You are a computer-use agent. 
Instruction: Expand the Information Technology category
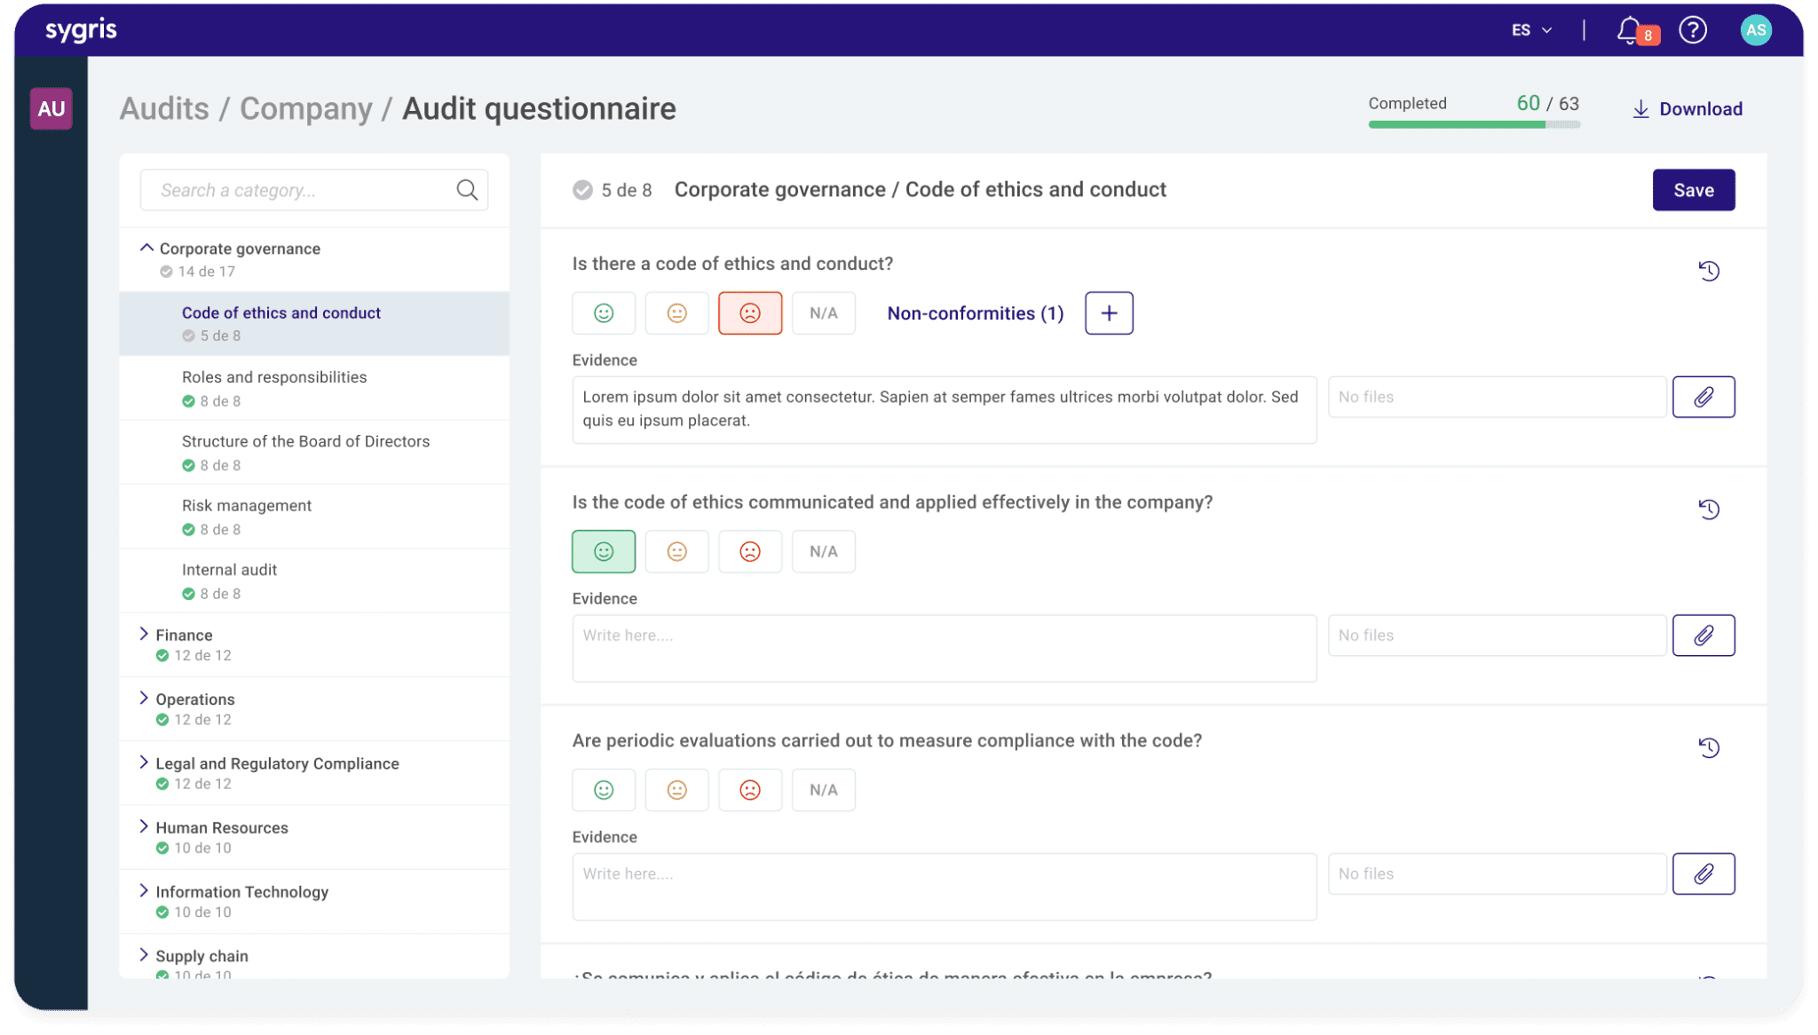pos(144,890)
